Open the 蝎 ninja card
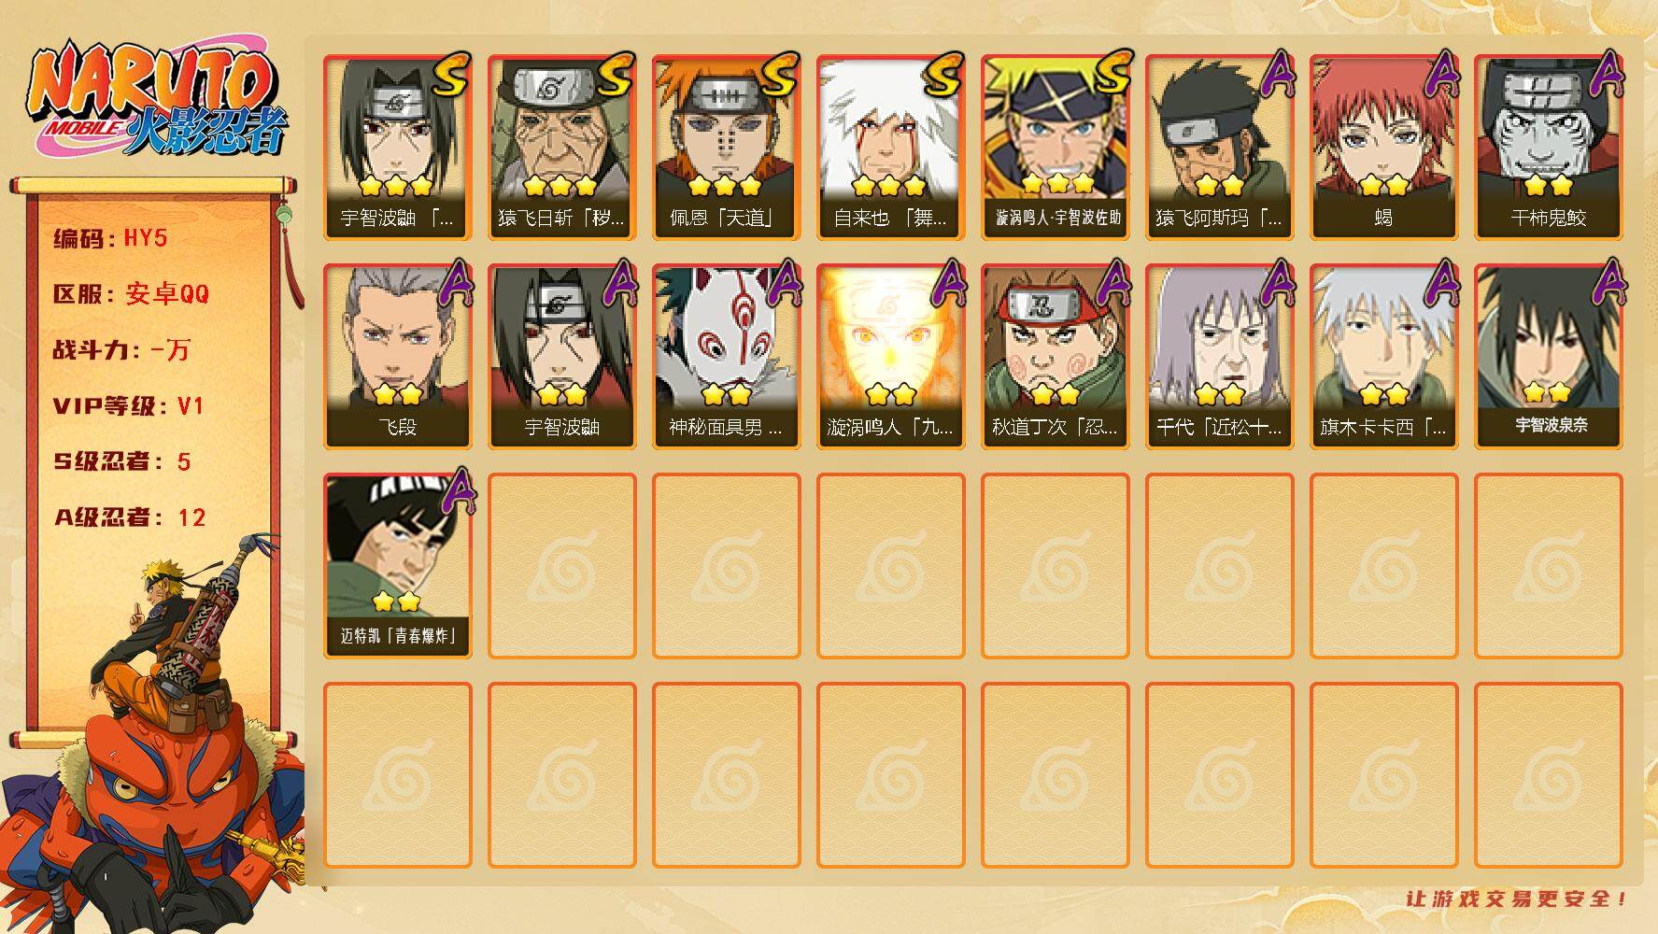 pyautogui.click(x=1383, y=148)
